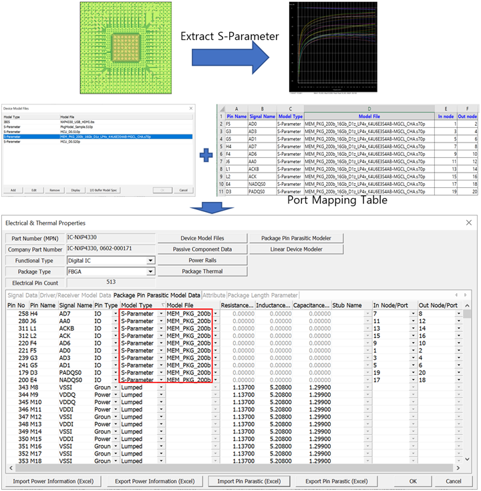Click the Device Model Files button
Screen dimensions: 481x491
tap(202, 238)
